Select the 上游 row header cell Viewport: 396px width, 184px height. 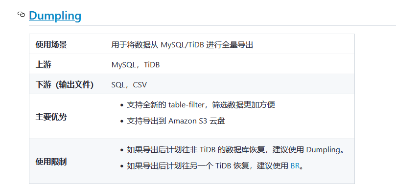(67, 64)
